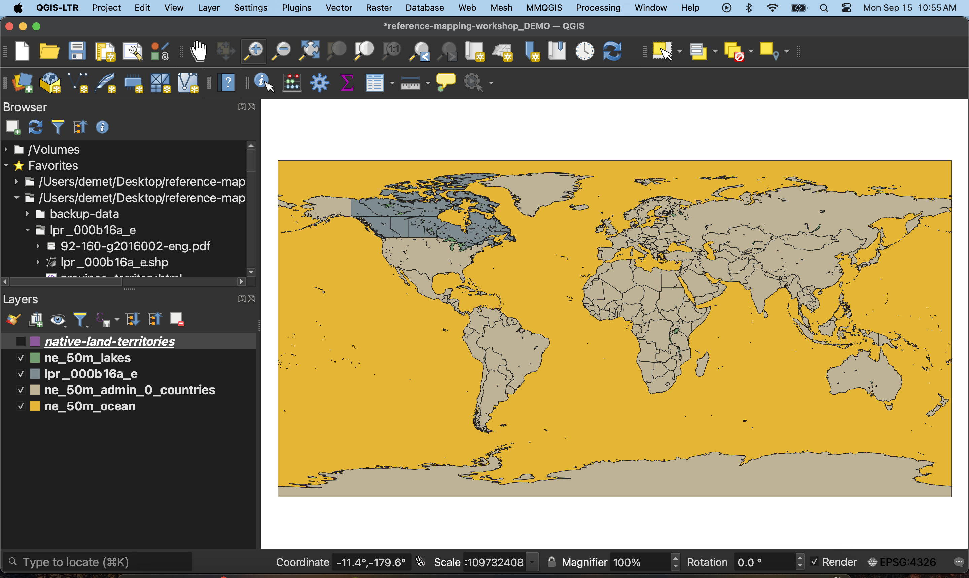Uncheck the Render checkbox in status bar
Viewport: 969px width, 578px height.
point(814,562)
